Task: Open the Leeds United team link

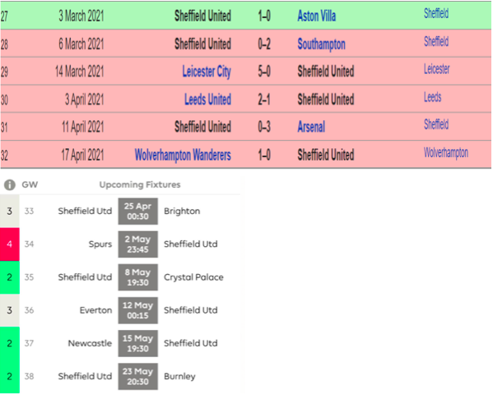Action: click(x=207, y=100)
